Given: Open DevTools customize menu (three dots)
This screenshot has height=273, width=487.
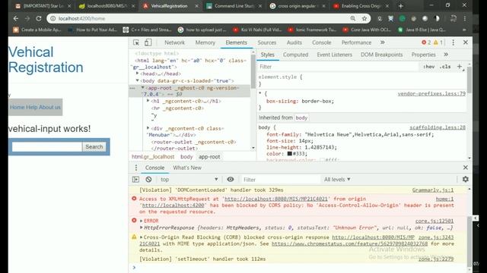Looking at the screenshot, I should (454, 42).
